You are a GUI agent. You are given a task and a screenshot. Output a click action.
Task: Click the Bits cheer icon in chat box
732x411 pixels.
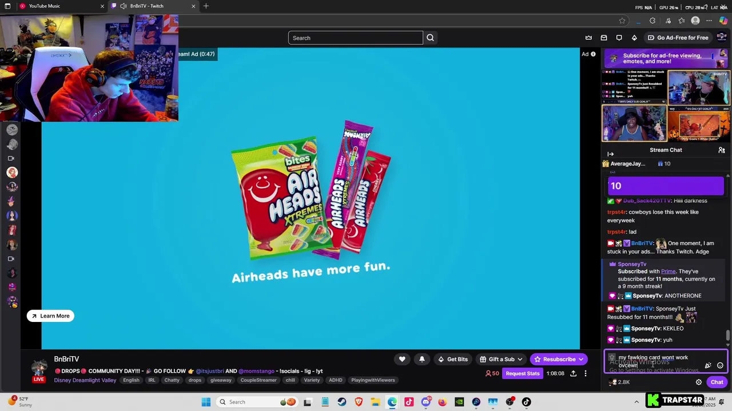point(708,365)
